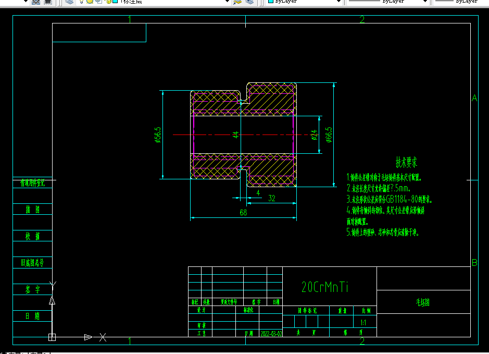Click requirement line 2 mentioning ?.5mm

[379, 188]
